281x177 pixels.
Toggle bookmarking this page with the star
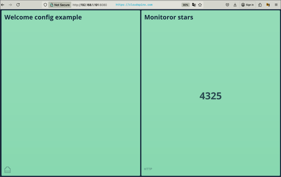(x=200, y=5)
